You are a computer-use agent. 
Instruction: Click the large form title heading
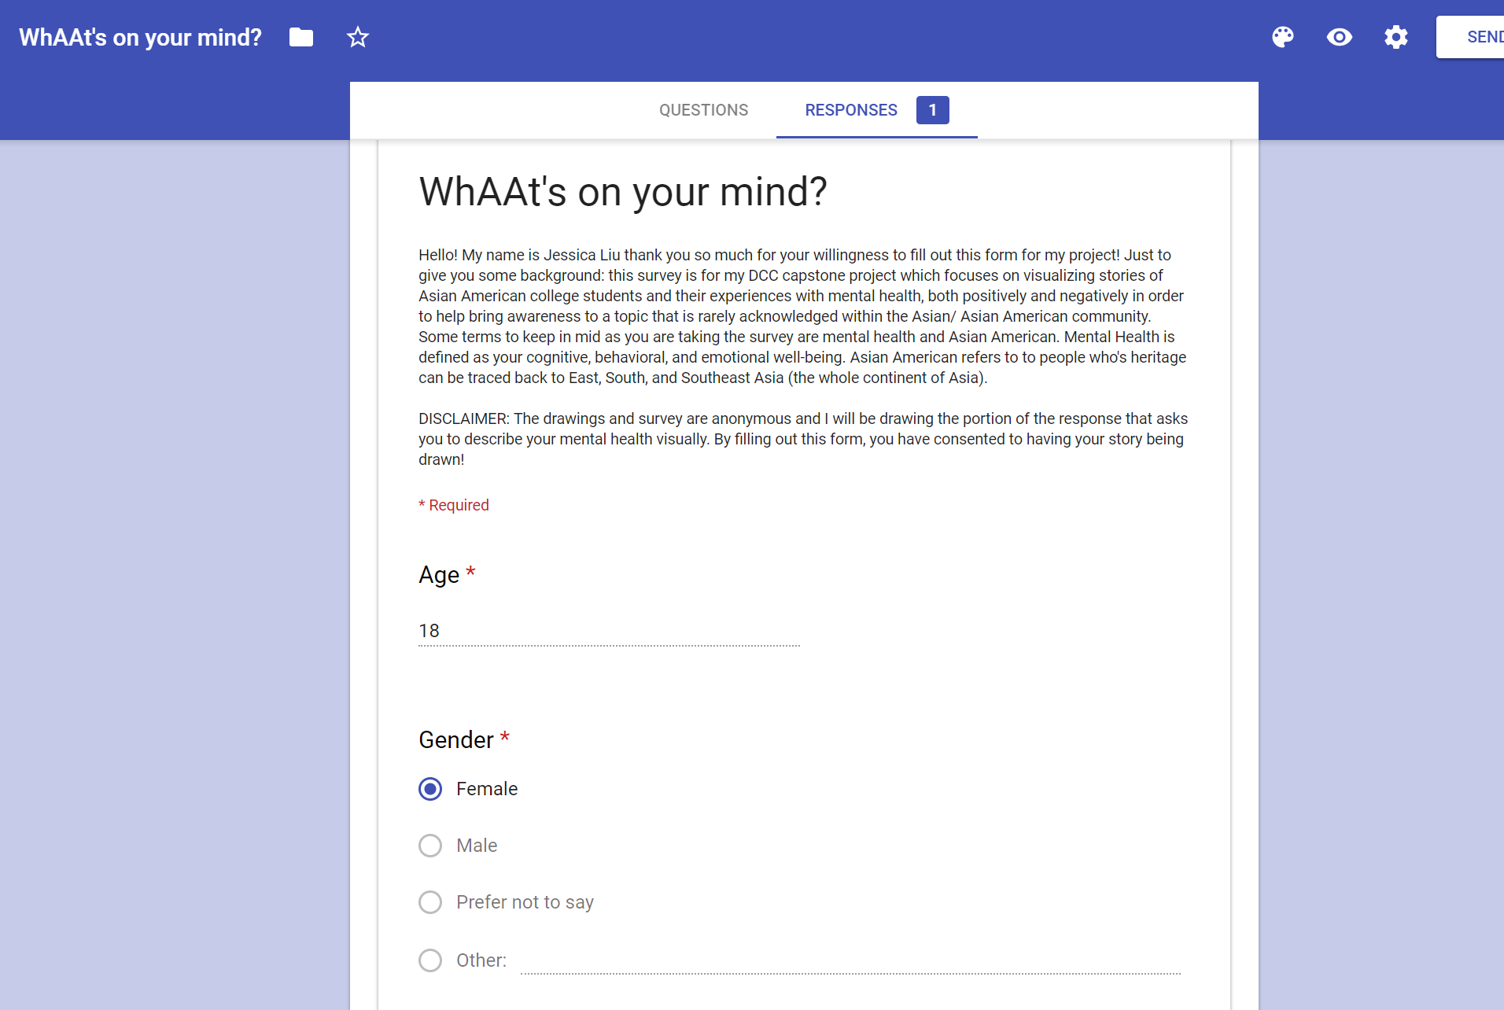[622, 192]
